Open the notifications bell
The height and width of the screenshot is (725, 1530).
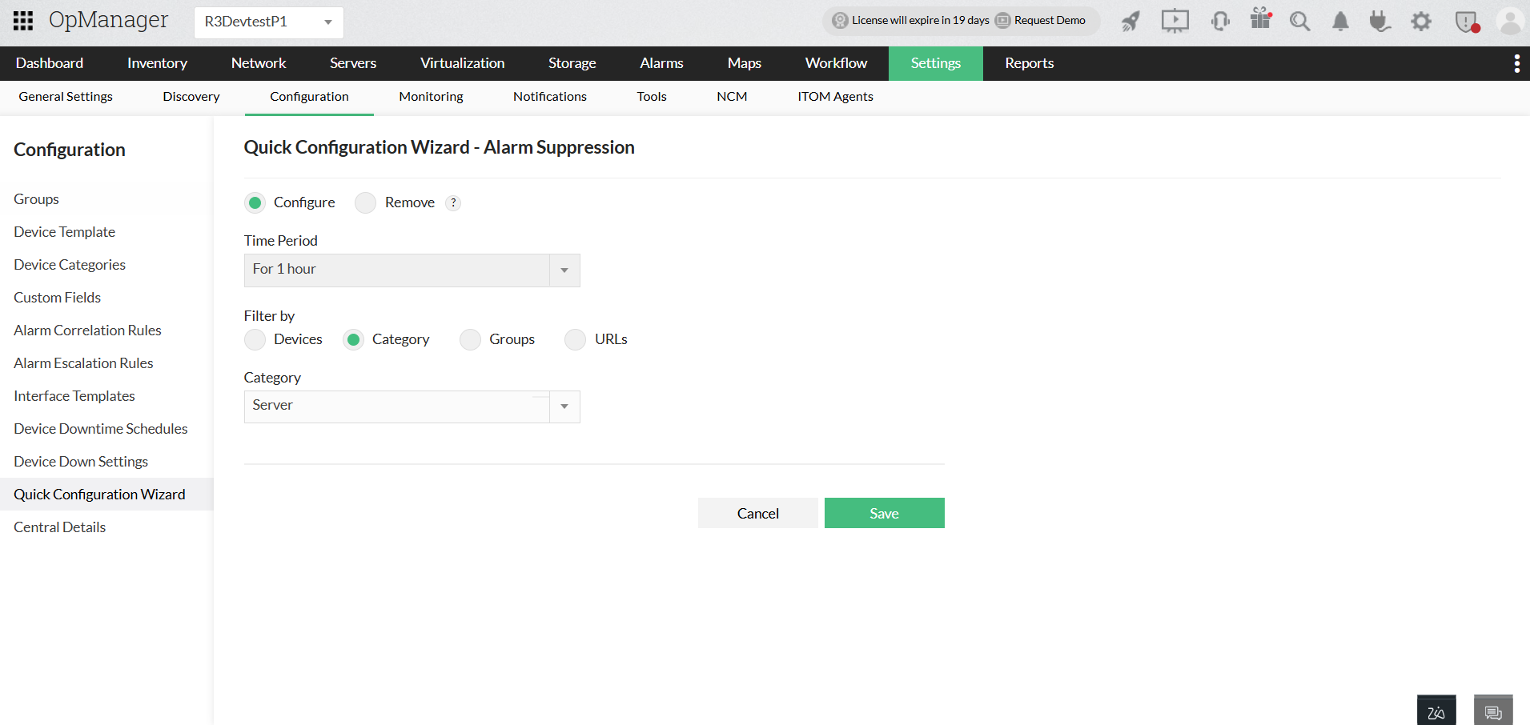coord(1340,22)
